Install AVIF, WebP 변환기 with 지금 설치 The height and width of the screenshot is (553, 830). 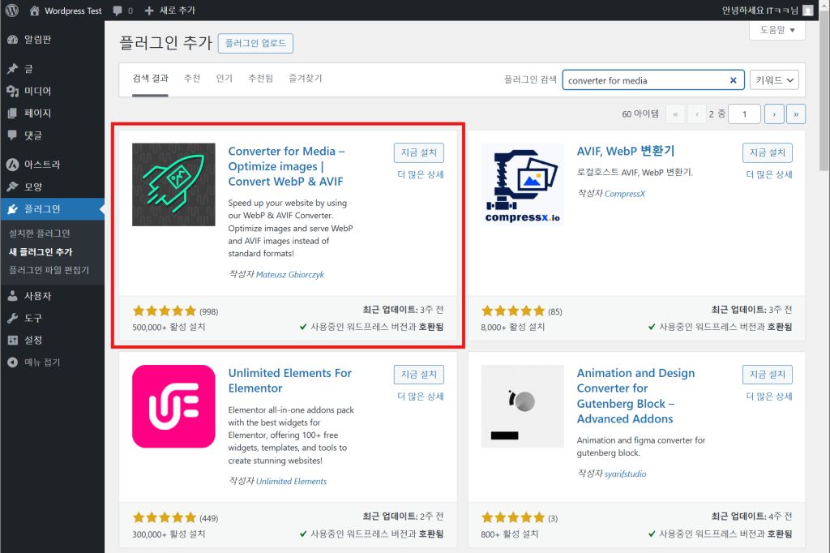click(x=768, y=153)
